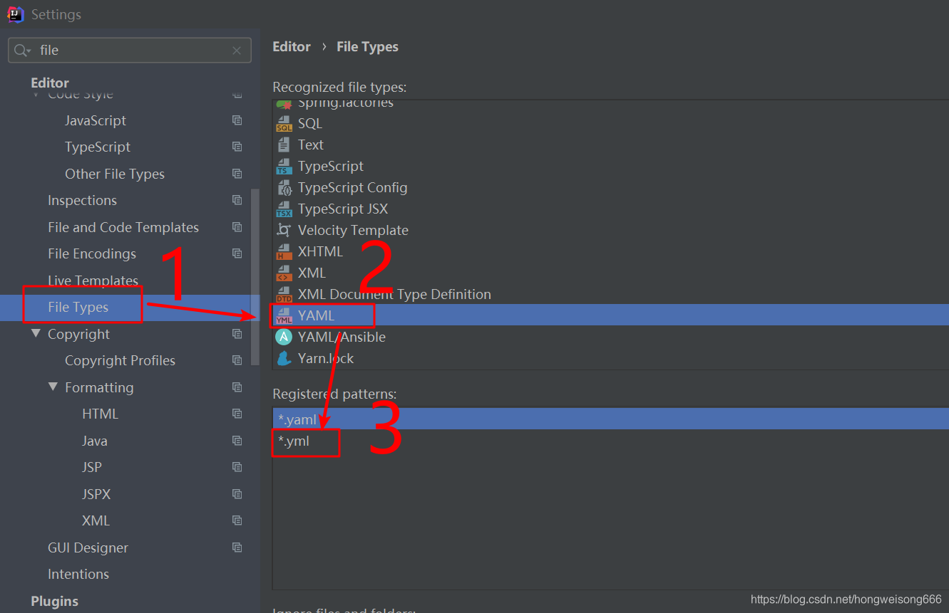Screen dimensions: 949x613
Task: Open TypeScript code style settings
Action: (x=98, y=147)
